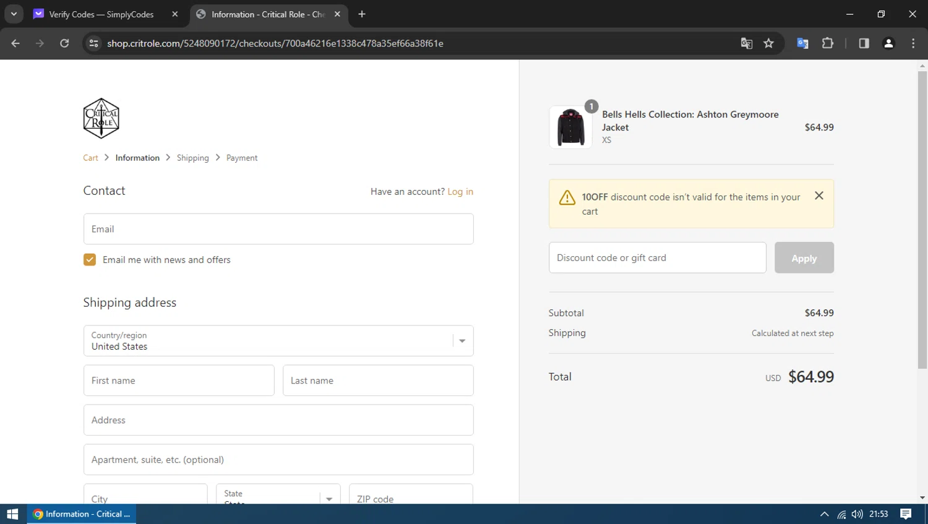Image resolution: width=928 pixels, height=524 pixels.
Task: Click the Discount code or gift card field
Action: click(657, 258)
